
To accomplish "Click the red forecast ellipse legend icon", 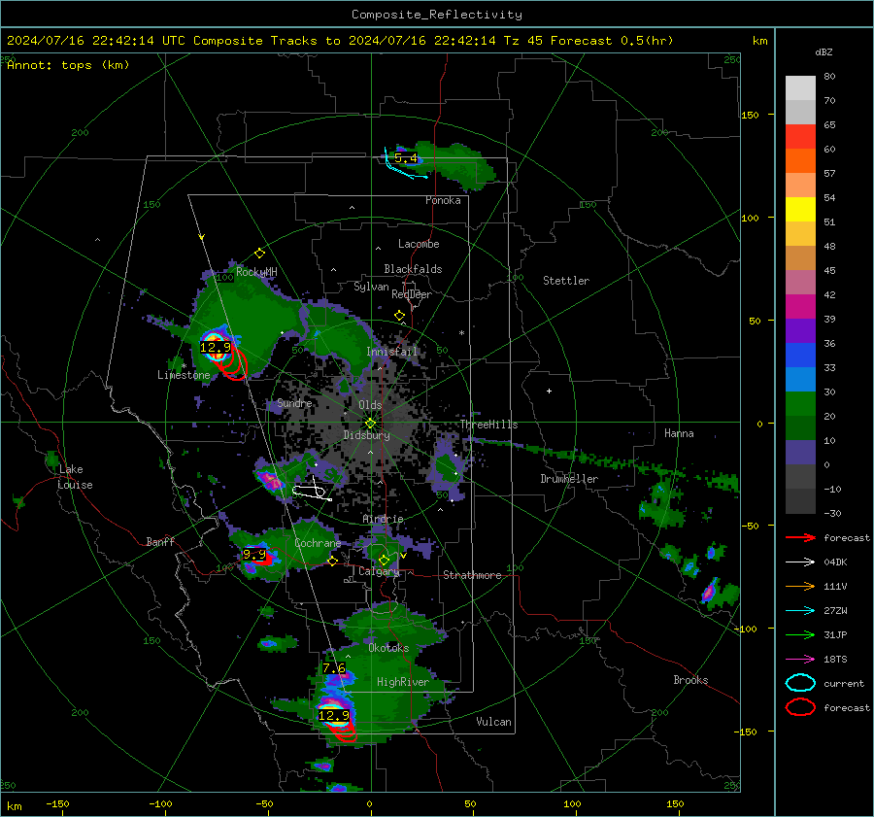I will point(800,707).
